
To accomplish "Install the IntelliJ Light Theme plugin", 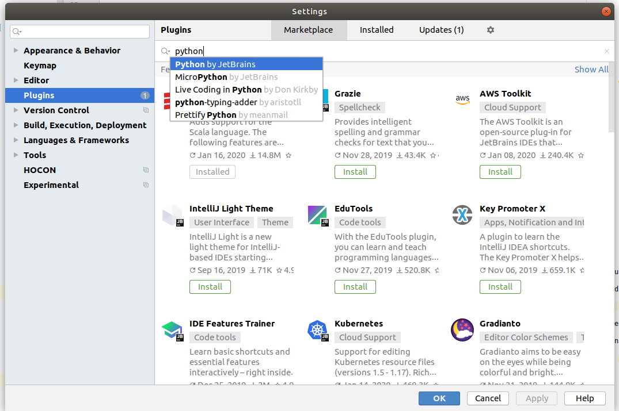I will [x=210, y=287].
